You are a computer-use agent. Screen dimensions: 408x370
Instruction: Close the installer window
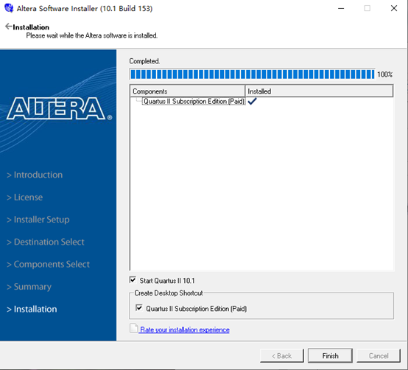click(x=394, y=8)
